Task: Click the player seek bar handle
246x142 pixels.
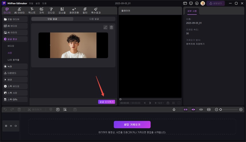Action: (120, 99)
